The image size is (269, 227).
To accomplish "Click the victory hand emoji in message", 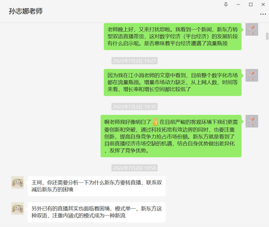I will 155,122.
